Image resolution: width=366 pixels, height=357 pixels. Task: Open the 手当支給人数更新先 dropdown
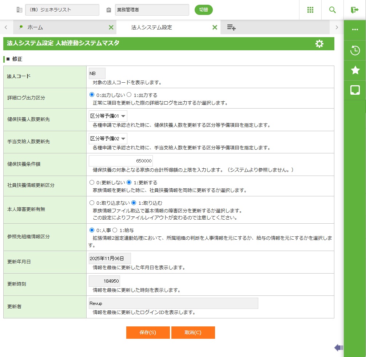(108, 139)
